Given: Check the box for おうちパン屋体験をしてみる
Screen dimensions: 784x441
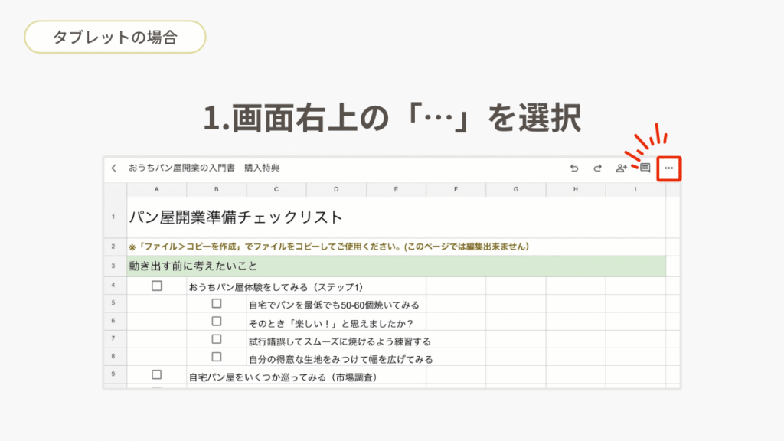Looking at the screenshot, I should [157, 286].
